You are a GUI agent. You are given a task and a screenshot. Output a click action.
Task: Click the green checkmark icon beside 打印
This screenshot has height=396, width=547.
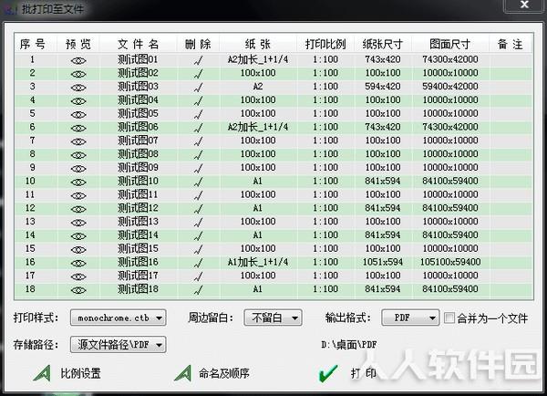click(x=328, y=373)
